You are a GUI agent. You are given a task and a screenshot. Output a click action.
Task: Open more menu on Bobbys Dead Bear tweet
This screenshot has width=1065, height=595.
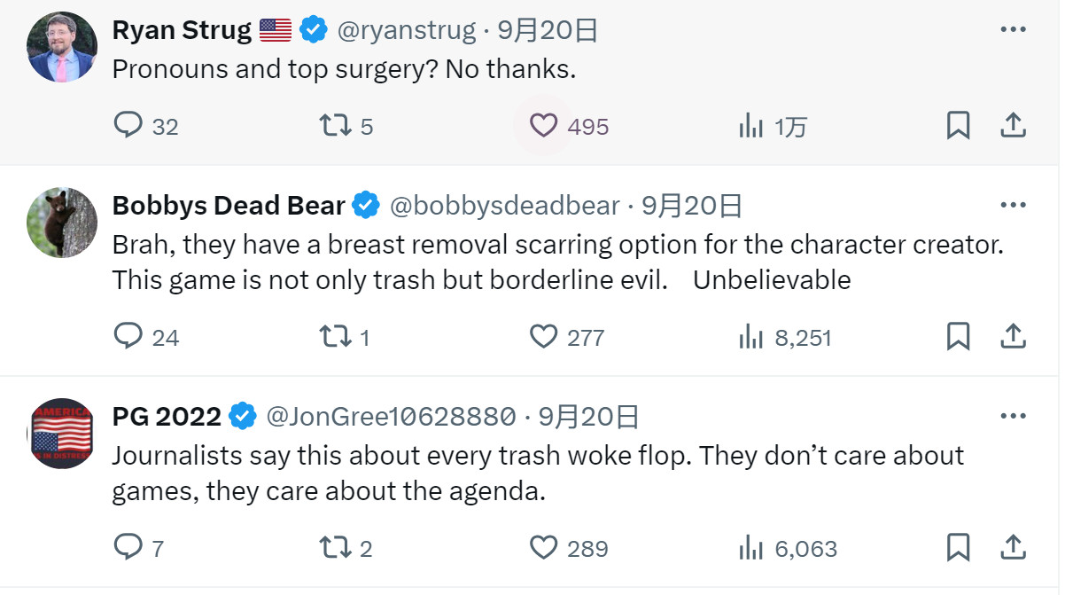(1013, 206)
